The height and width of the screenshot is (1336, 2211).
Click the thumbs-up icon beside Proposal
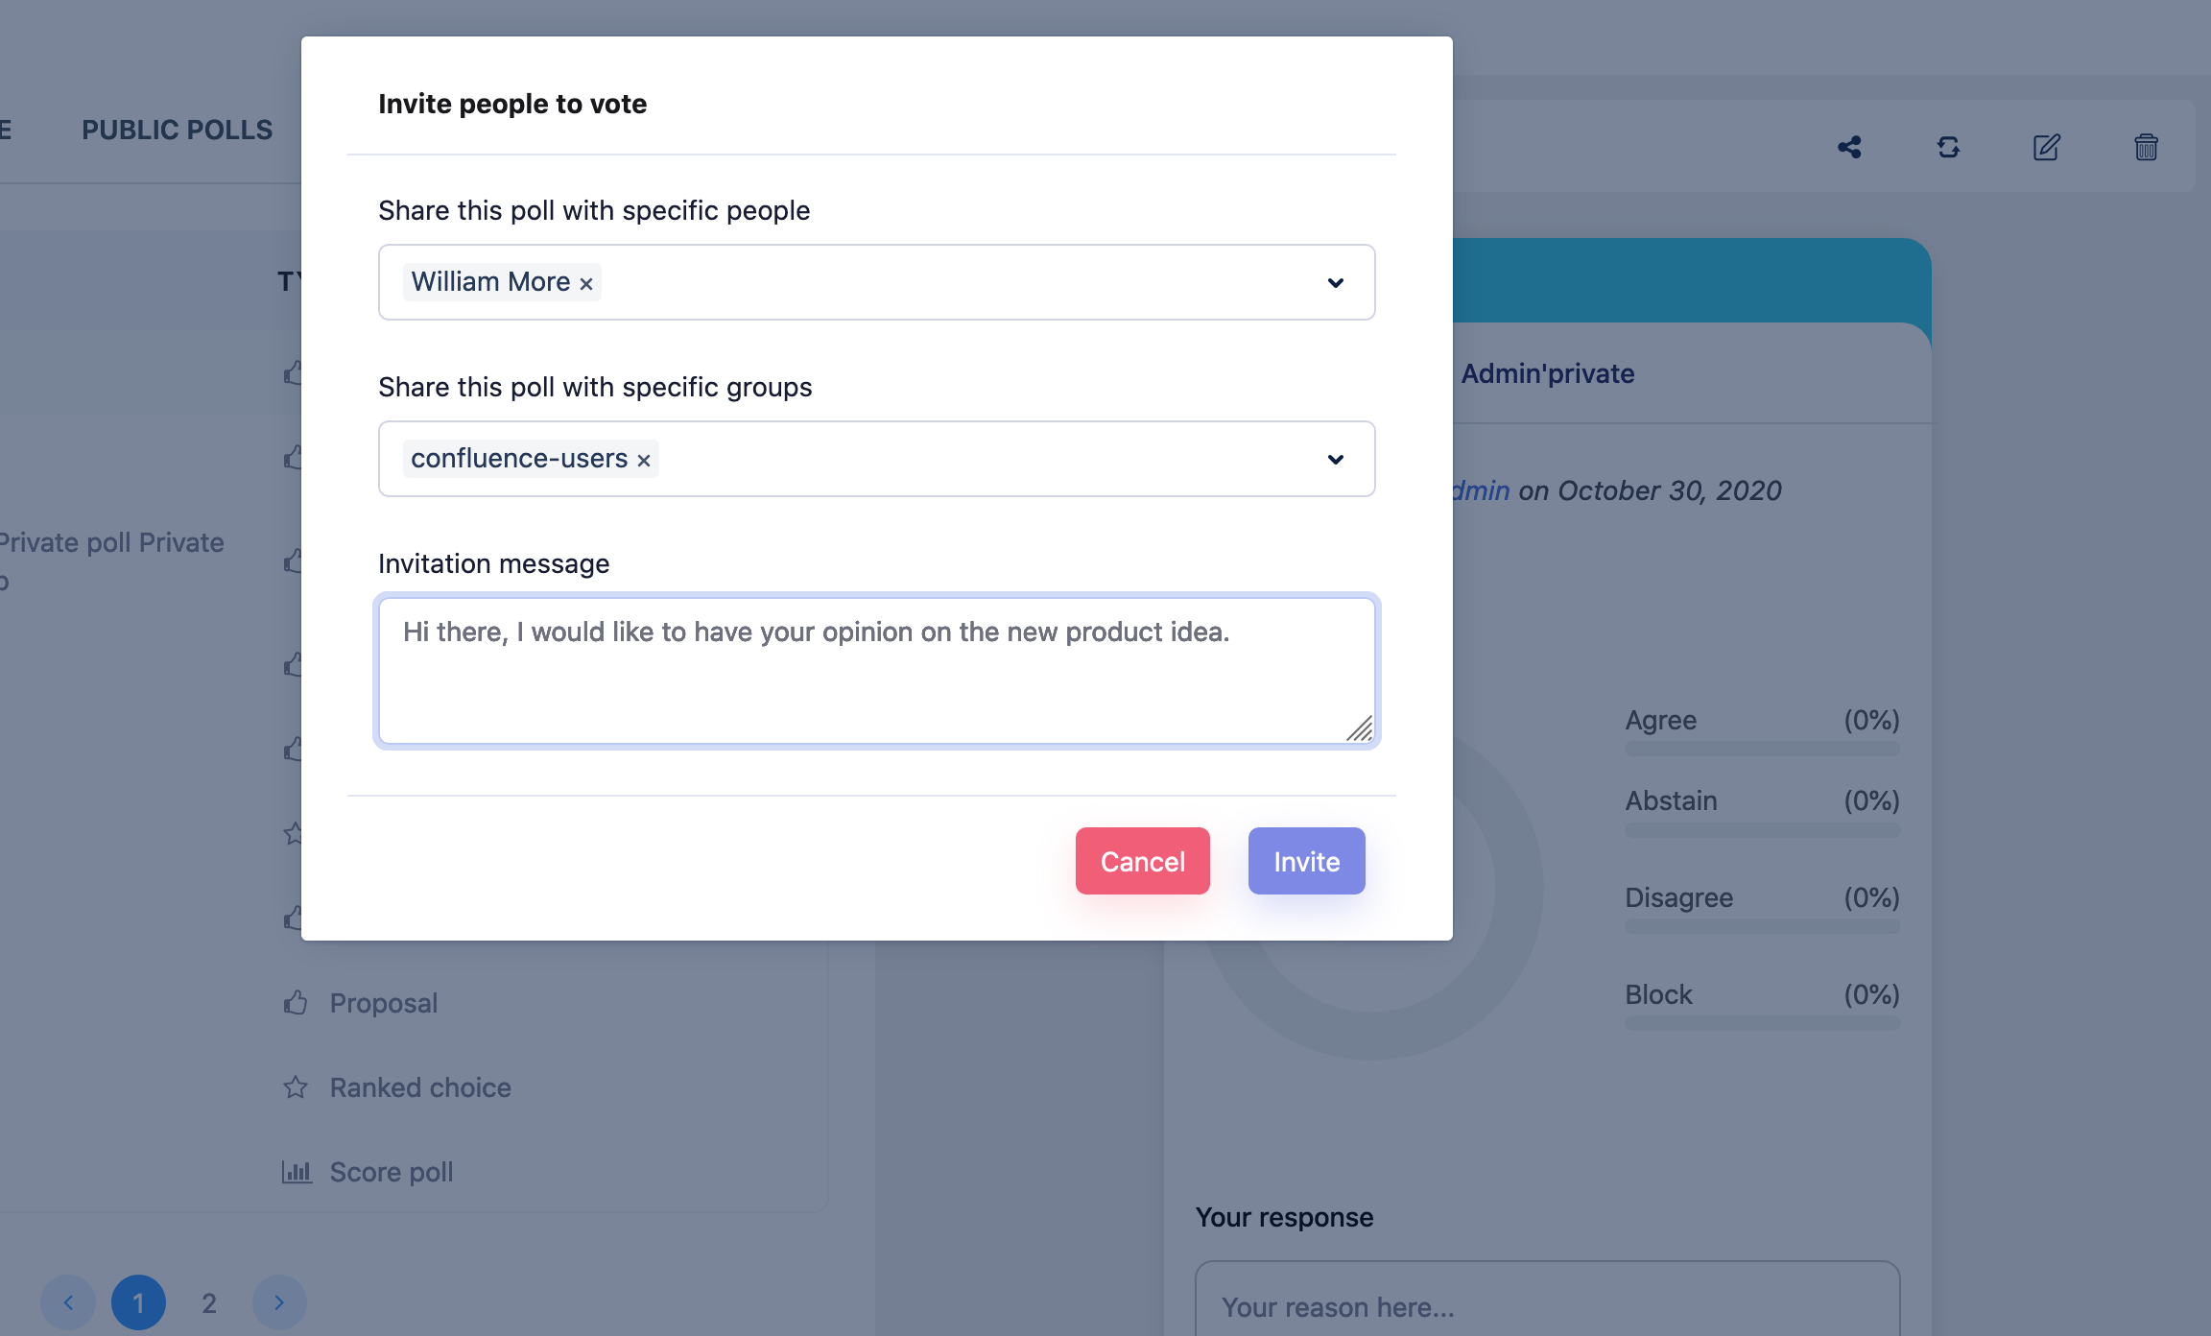[x=296, y=1003]
